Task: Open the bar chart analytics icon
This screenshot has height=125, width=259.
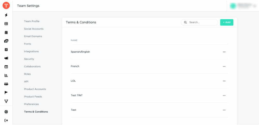Action: click(x=6, y=75)
